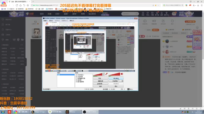Open 首页 in the Douyu navigation
Viewport: 204px width, 114px height.
(x=42, y=14)
